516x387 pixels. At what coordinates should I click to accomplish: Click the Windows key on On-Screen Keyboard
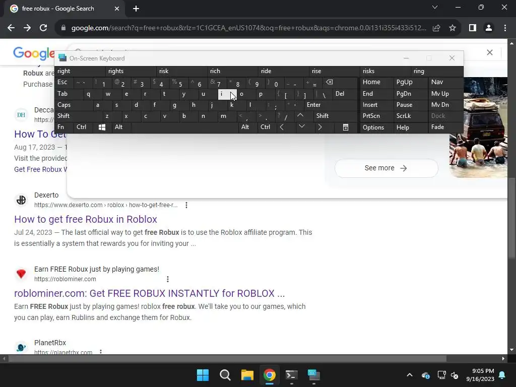102,127
